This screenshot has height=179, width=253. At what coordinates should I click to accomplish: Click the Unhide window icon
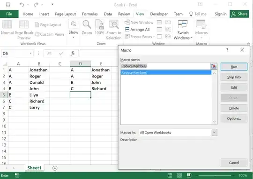click(x=159, y=37)
